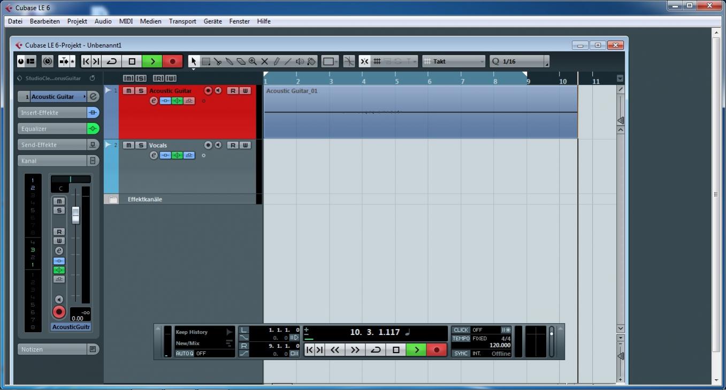Image resolution: width=726 pixels, height=390 pixels.
Task: Click Stop in the top toolbar
Action: point(132,62)
